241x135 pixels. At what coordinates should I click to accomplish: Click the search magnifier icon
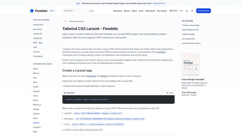65,11
